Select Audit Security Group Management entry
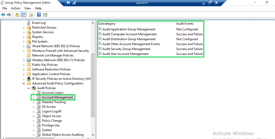This screenshot has height=139, width=275. (x=126, y=49)
